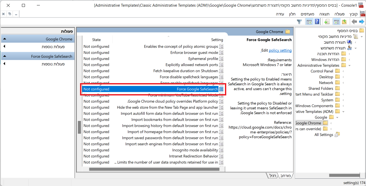The height and width of the screenshot is (186, 366).
Task: Toggle the Show/Hide Action Pane toolbar icon
Action: (309, 22)
